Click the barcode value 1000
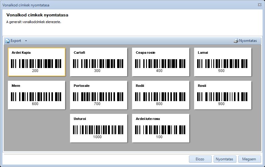Screen dimensions: 265x167 97,137
